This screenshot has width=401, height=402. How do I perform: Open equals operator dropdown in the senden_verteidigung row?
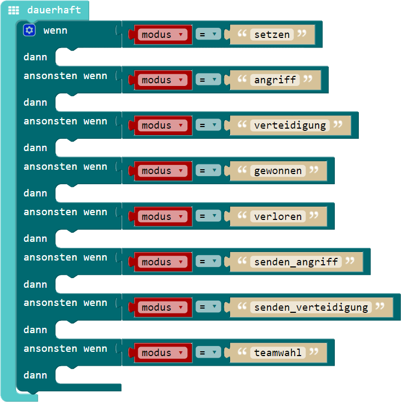[208, 308]
